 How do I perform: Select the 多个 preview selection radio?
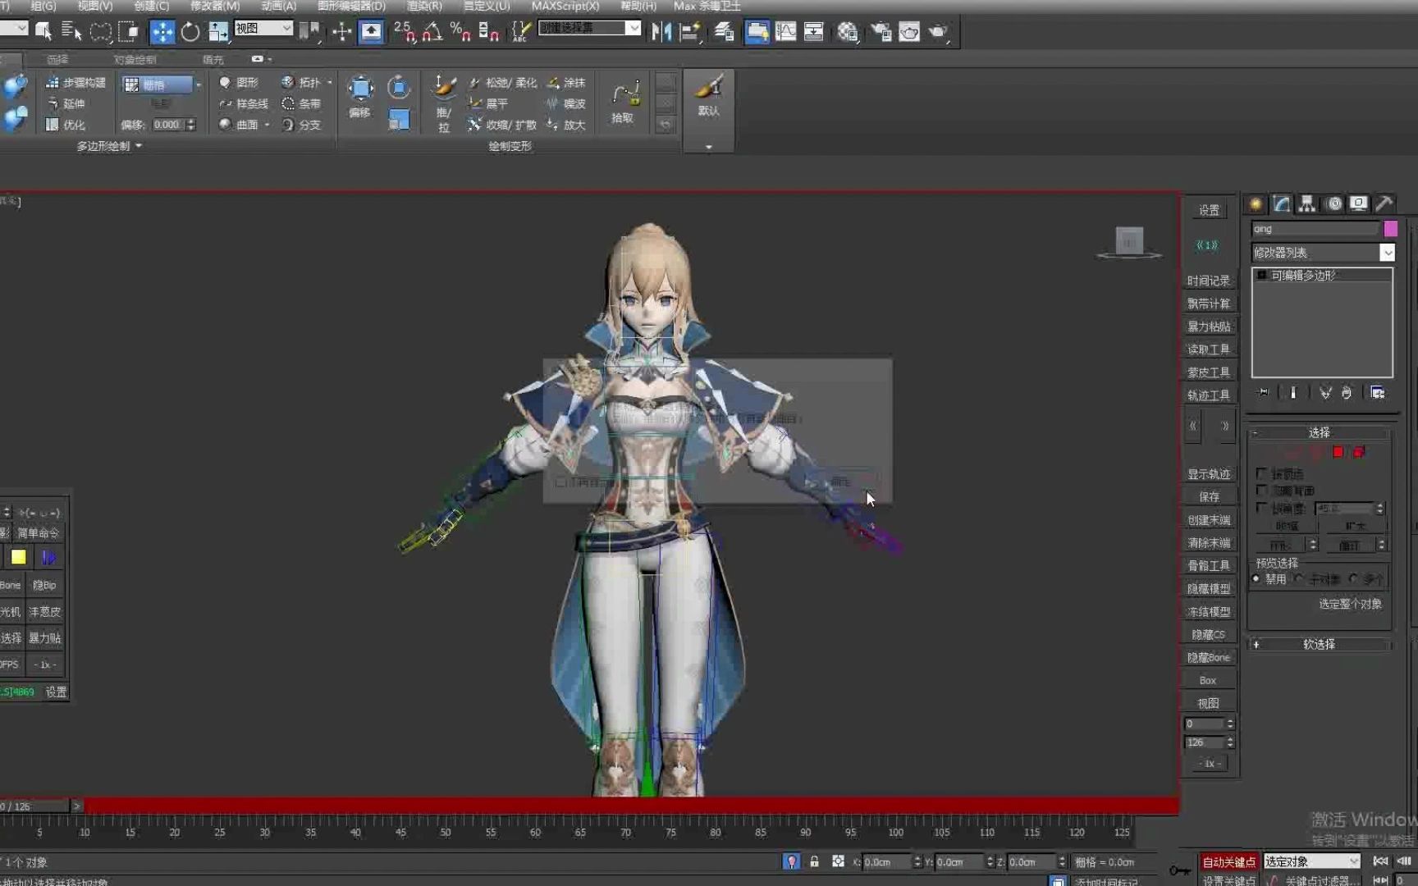1353,579
